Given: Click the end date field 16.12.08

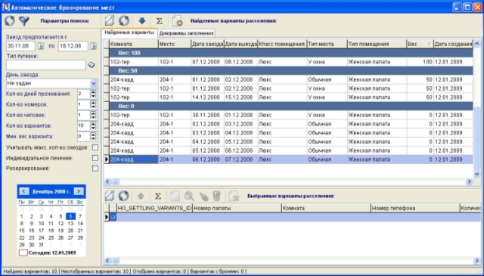Looking at the screenshot, I should pos(73,46).
